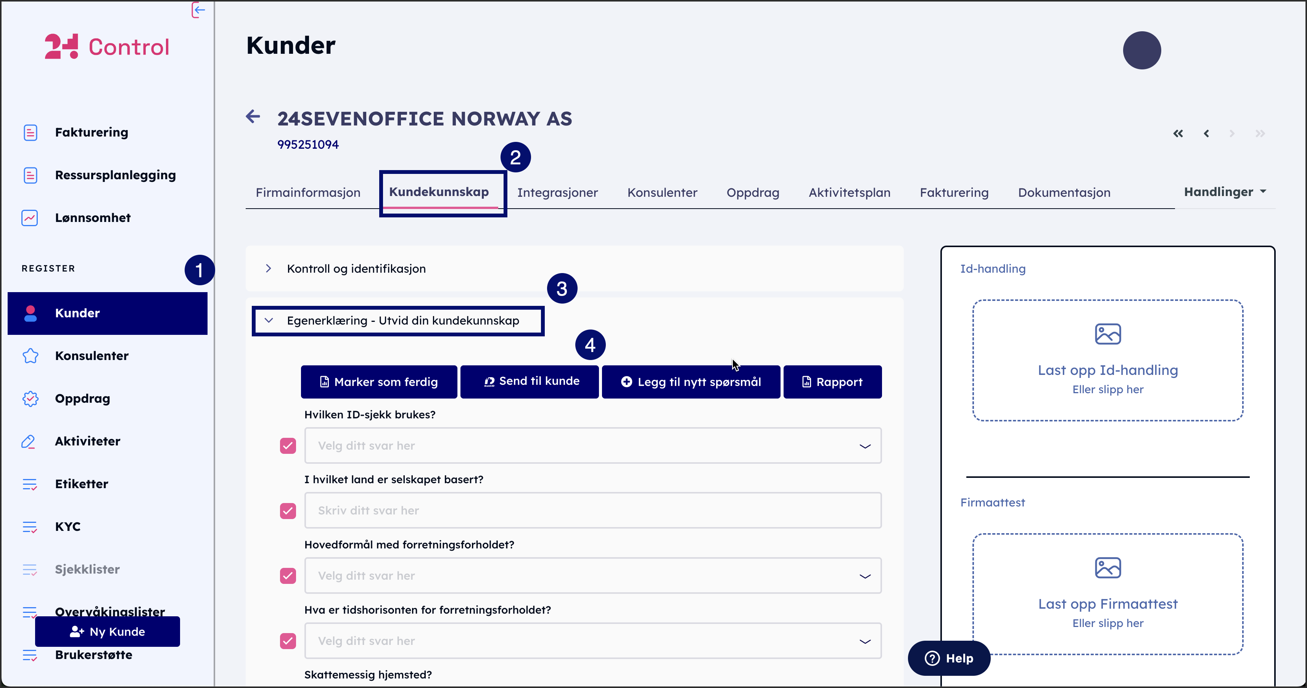This screenshot has height=688, width=1307.
Task: Click the land text input field
Action: pos(592,510)
